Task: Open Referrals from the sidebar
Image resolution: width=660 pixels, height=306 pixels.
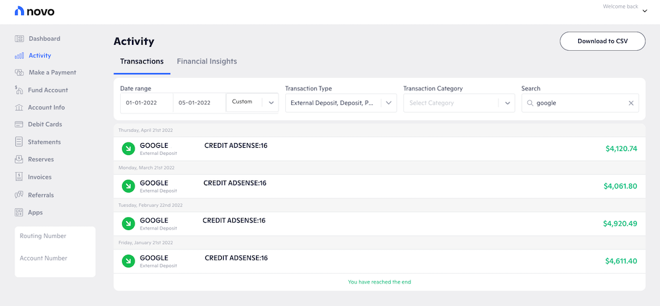Action: tap(41, 195)
